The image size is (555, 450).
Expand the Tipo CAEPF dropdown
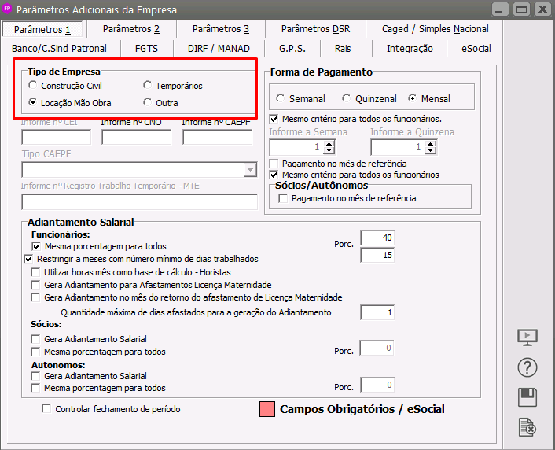click(250, 170)
